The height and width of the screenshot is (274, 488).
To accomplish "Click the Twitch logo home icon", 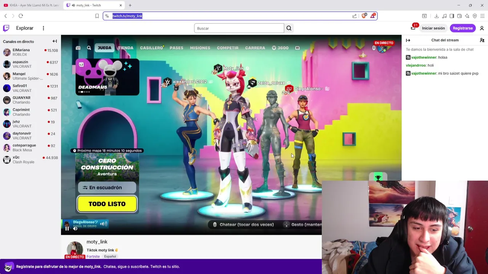I will (6, 28).
